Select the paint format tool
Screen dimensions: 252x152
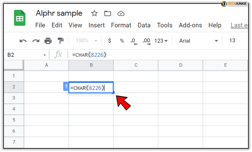click(60, 41)
